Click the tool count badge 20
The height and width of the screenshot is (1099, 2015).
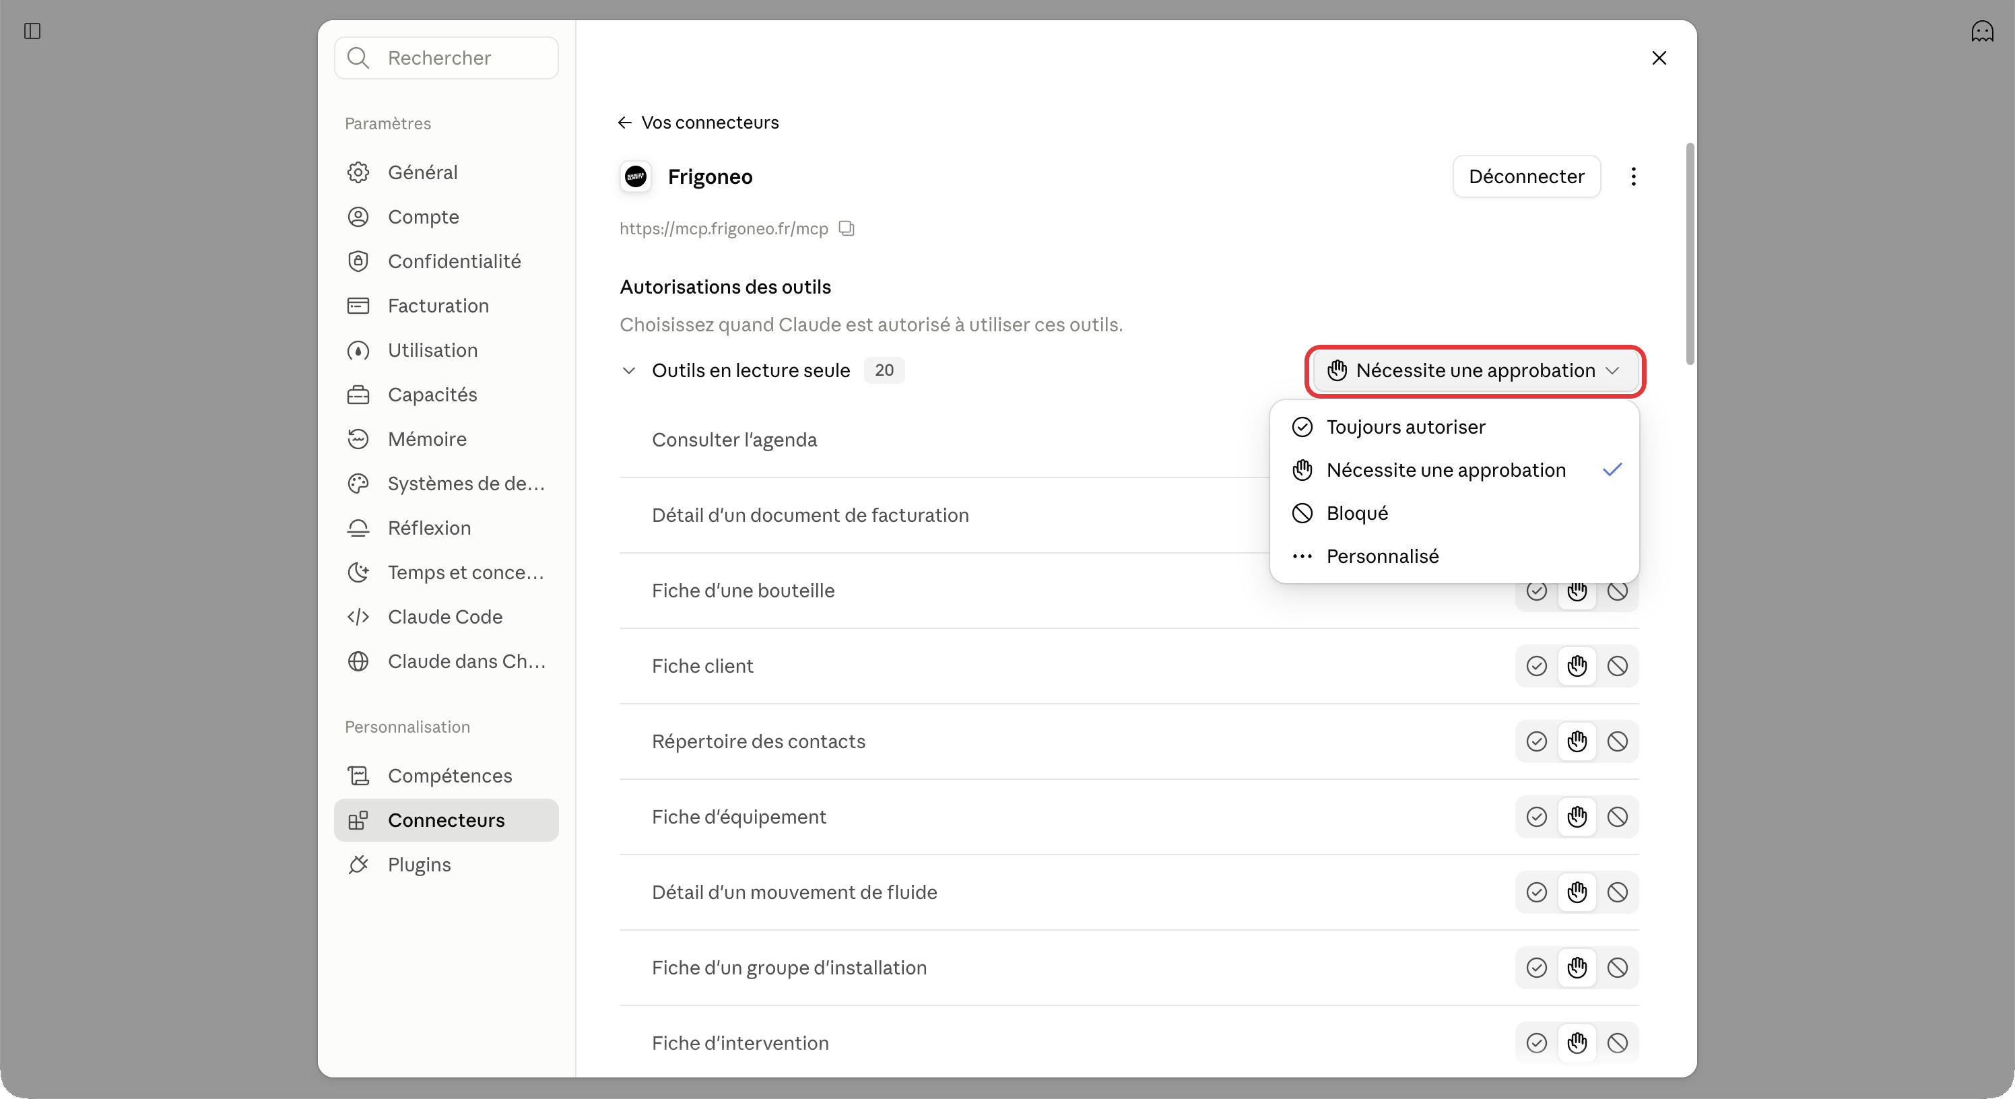point(884,371)
